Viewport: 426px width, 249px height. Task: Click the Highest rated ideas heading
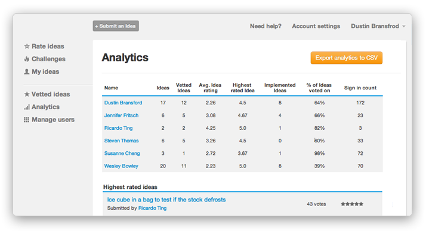[x=130, y=187]
